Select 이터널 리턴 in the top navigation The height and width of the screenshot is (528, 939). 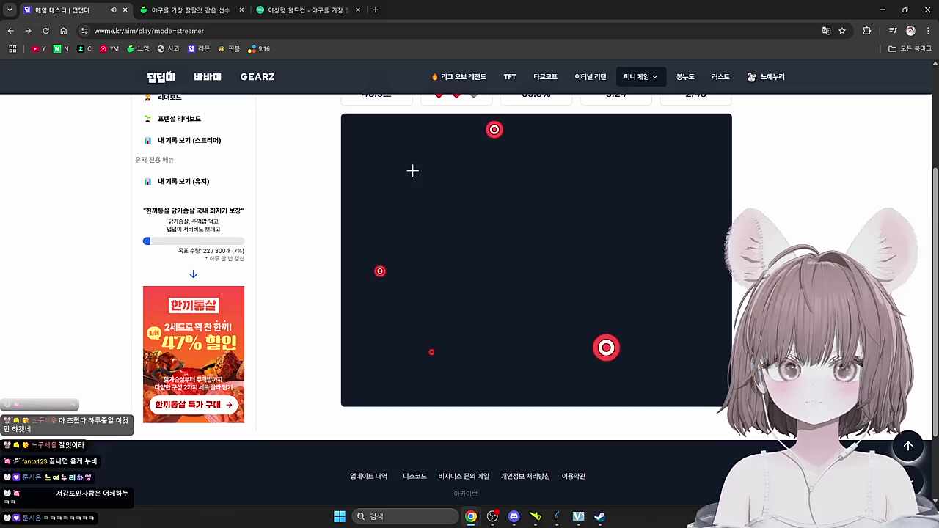(591, 77)
